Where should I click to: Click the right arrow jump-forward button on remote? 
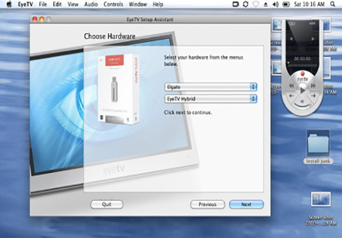pos(314,96)
